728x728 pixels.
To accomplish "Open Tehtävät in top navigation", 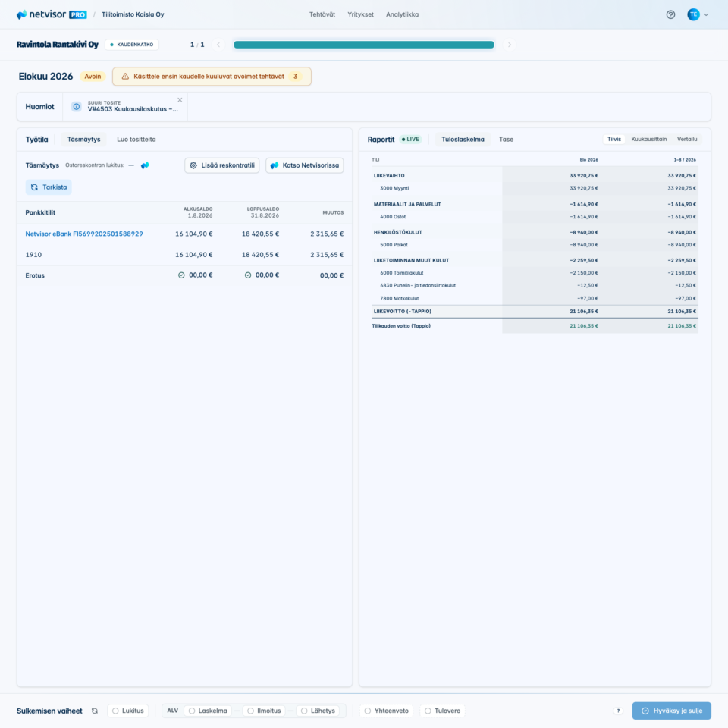I will [x=322, y=14].
